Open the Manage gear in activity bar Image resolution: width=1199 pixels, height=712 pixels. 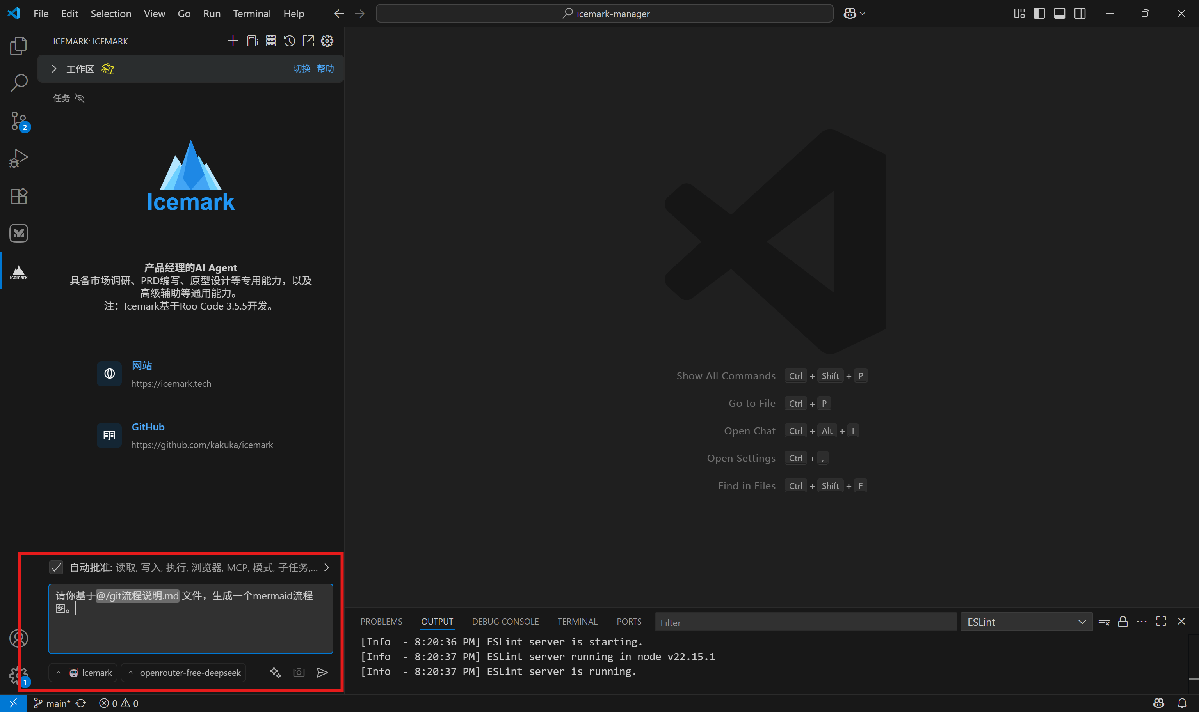pos(18,675)
